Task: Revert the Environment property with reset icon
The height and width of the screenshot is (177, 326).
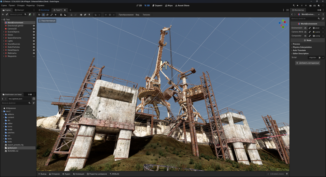Action: [305, 28]
